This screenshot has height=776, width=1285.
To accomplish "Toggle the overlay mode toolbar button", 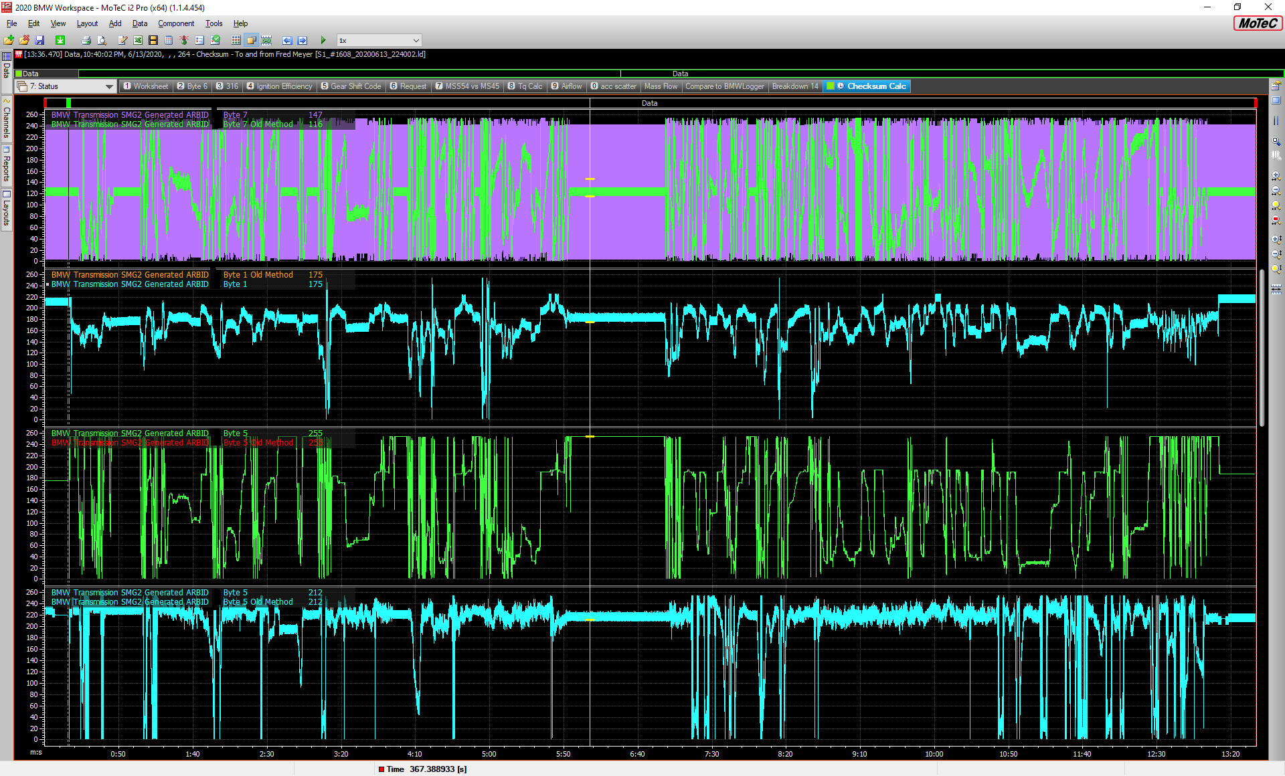I will (251, 40).
